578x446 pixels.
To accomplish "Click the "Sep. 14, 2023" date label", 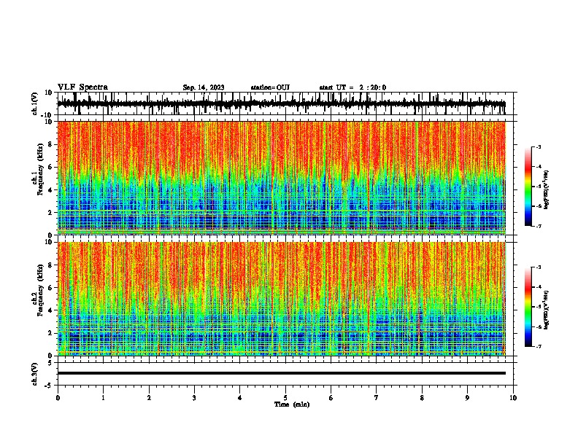I will coord(204,87).
